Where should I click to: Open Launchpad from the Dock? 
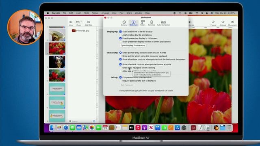pyautogui.click(x=59, y=128)
